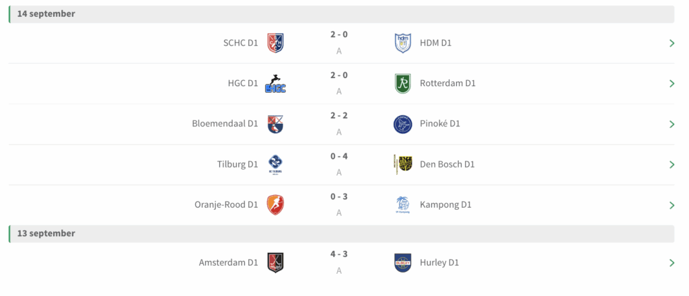Click the Rotterdam green club crest
Image resolution: width=689 pixels, height=296 pixels.
[x=402, y=83]
